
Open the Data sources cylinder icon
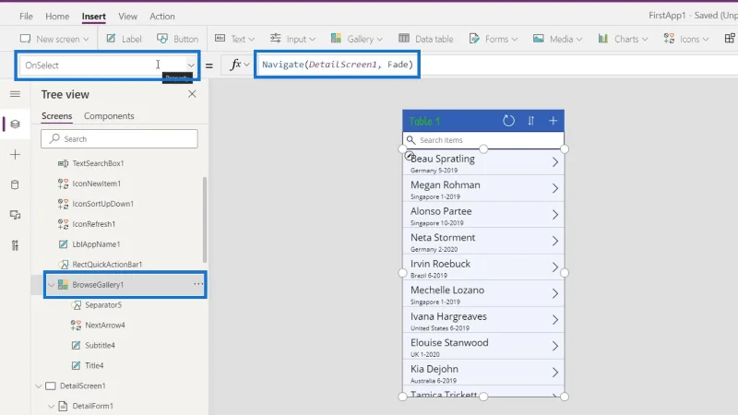pyautogui.click(x=15, y=184)
